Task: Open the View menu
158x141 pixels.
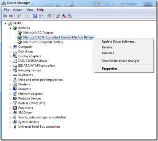Action: coord(30,10)
